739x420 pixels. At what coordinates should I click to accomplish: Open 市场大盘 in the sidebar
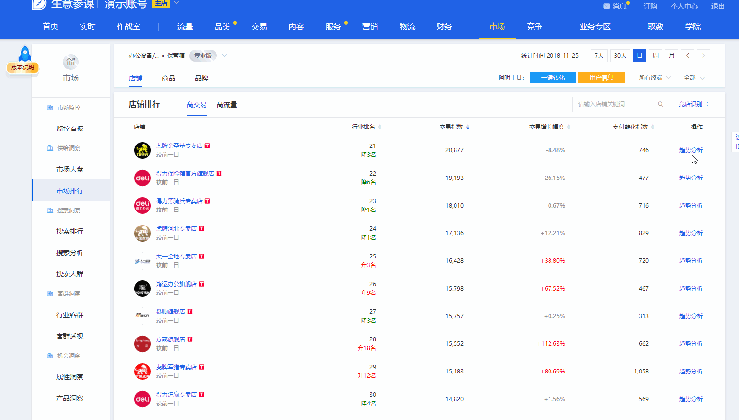point(70,169)
